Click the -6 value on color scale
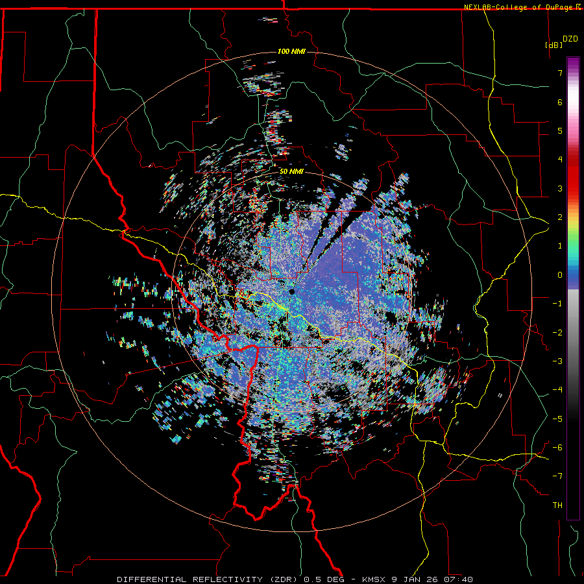Screen dimensions: 584x584 pyautogui.click(x=557, y=448)
